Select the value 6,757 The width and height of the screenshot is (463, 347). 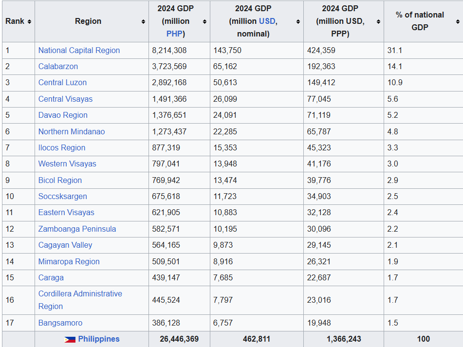point(223,323)
